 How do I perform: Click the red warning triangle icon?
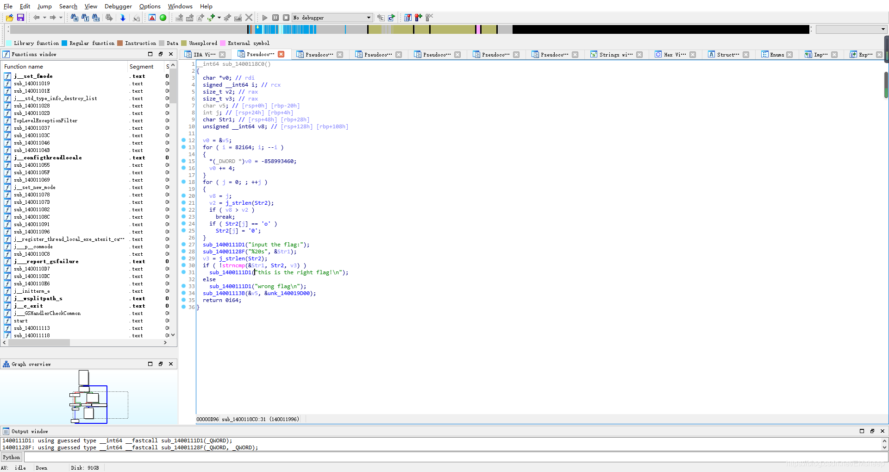pos(152,18)
